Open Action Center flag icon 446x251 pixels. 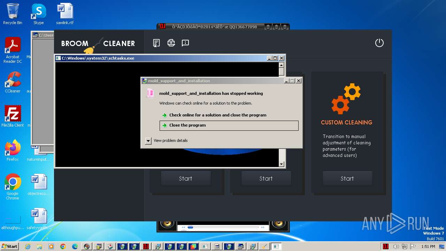click(x=413, y=246)
